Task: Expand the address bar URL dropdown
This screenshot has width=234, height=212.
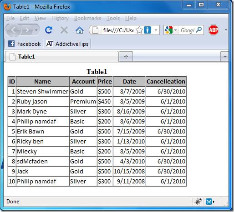Action: [x=156, y=30]
